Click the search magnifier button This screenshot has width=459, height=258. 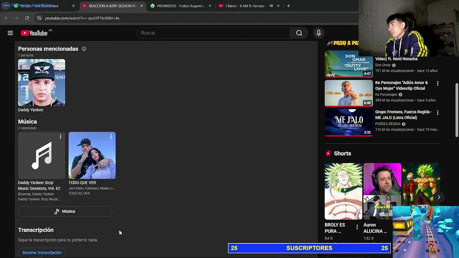coord(299,33)
